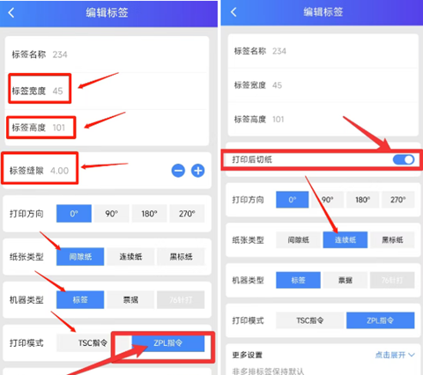The width and height of the screenshot is (423, 375).
Task: Toggle the 打印后切纸 switch
Action: pyautogui.click(x=404, y=159)
